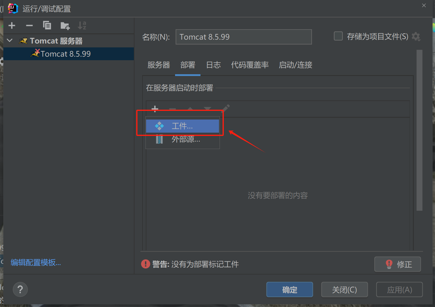Screen dimensions: 435x307
Task: Switch to the 日志 tab
Action: point(213,65)
